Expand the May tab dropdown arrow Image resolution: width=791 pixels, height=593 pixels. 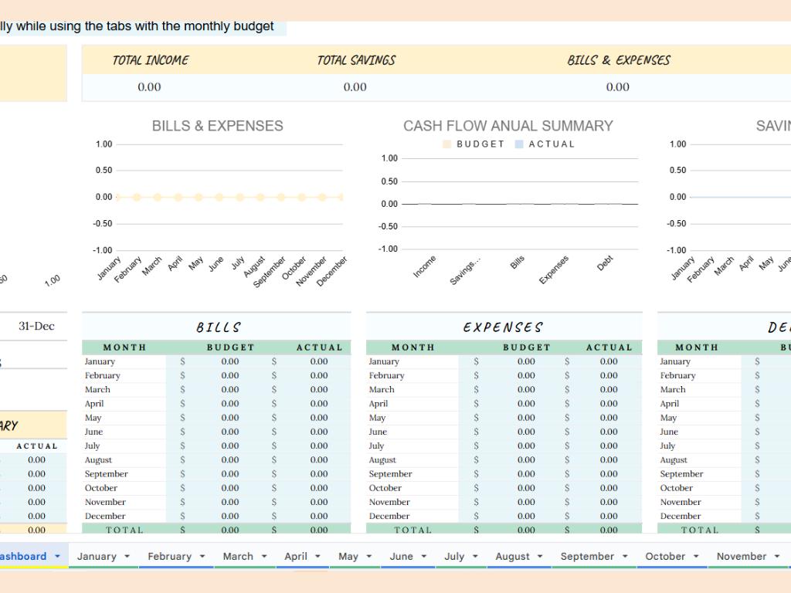[368, 556]
